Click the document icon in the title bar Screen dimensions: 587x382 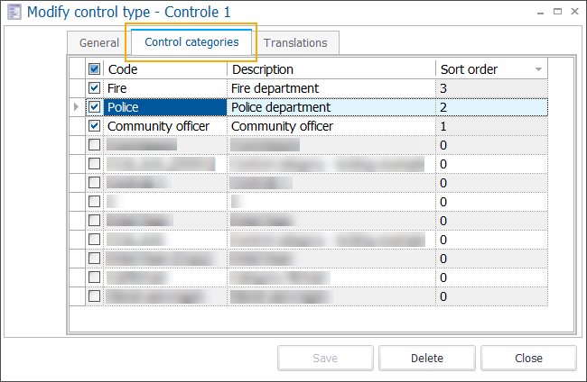pos(14,12)
